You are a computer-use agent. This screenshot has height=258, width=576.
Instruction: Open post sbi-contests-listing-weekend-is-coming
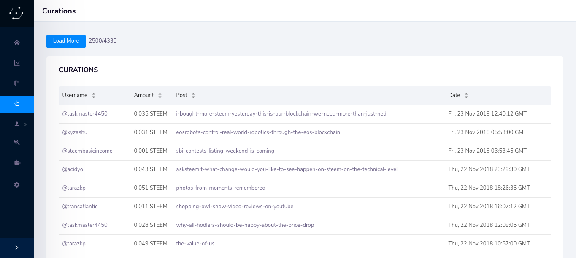click(225, 151)
